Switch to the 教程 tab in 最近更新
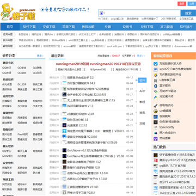This screenshot has width=196, height=196. (142, 102)
